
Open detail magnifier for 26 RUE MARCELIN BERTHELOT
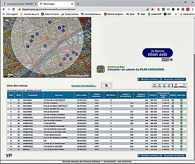172,106
